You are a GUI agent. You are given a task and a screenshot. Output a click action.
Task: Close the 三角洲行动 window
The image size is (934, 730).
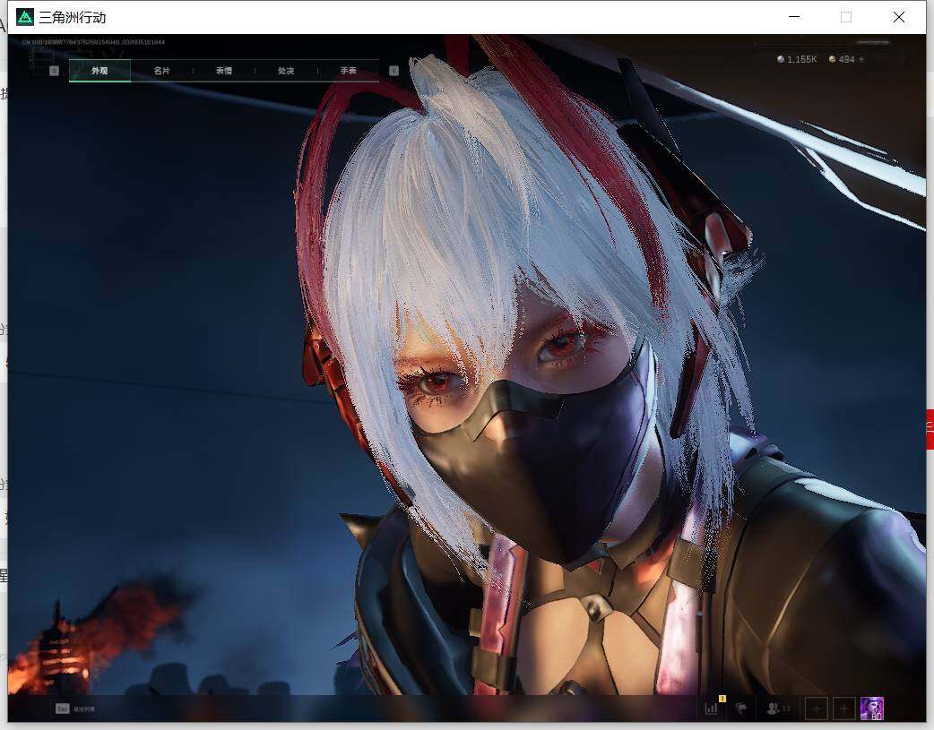click(899, 17)
